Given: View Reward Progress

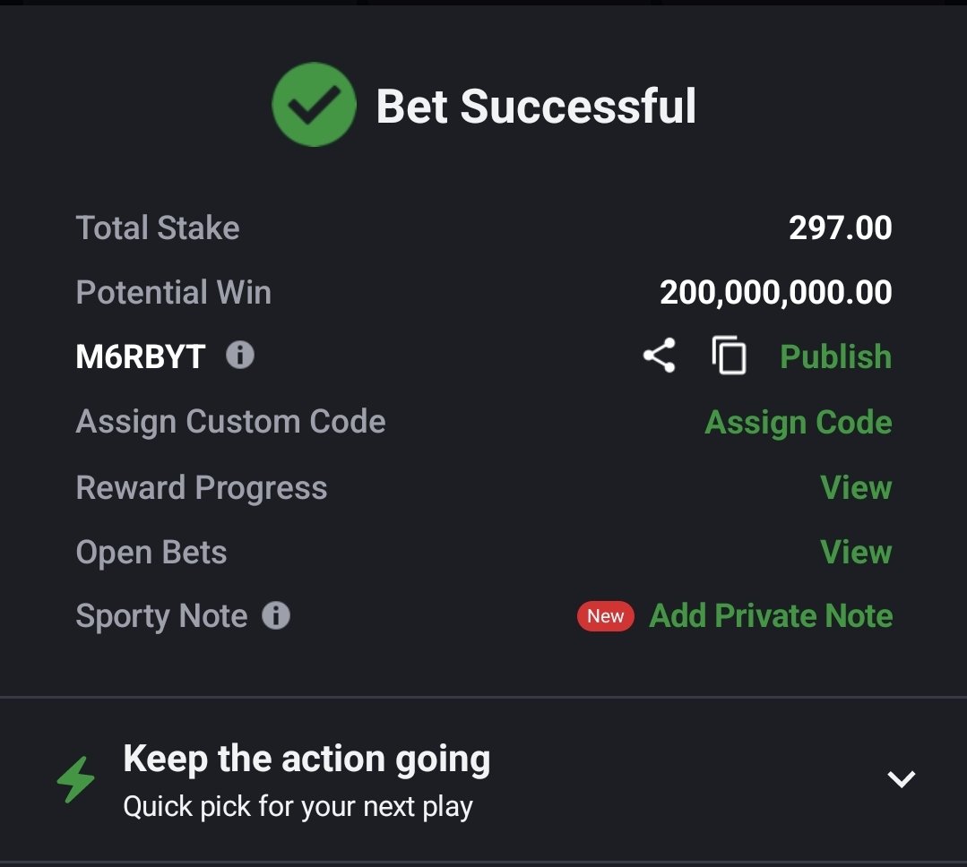Looking at the screenshot, I should point(856,487).
